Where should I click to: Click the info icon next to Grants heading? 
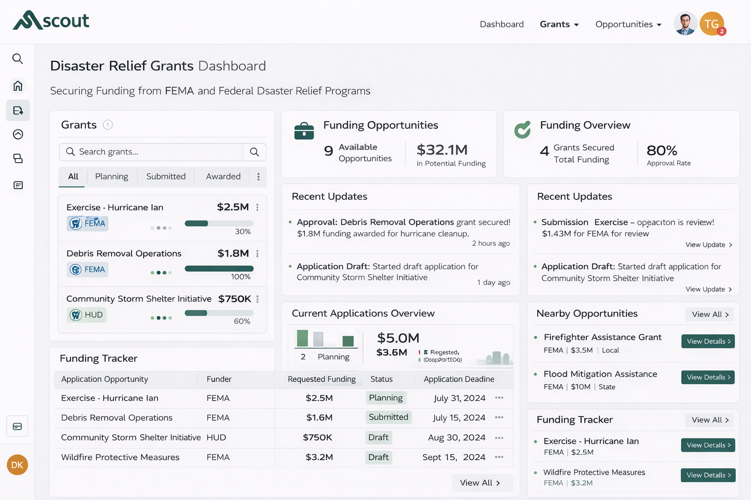click(x=108, y=125)
